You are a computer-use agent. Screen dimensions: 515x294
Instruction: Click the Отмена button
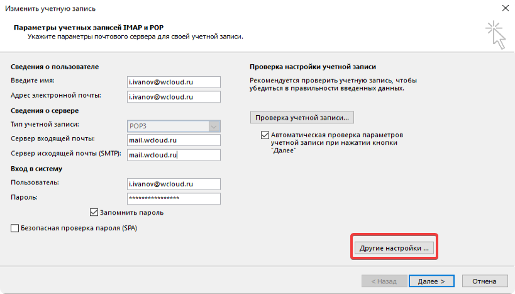pyautogui.click(x=484, y=281)
